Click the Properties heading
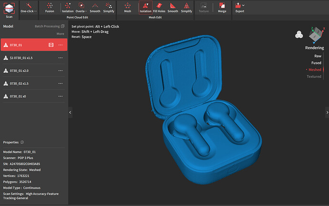Screen dimensions: 329x206 click(10, 142)
